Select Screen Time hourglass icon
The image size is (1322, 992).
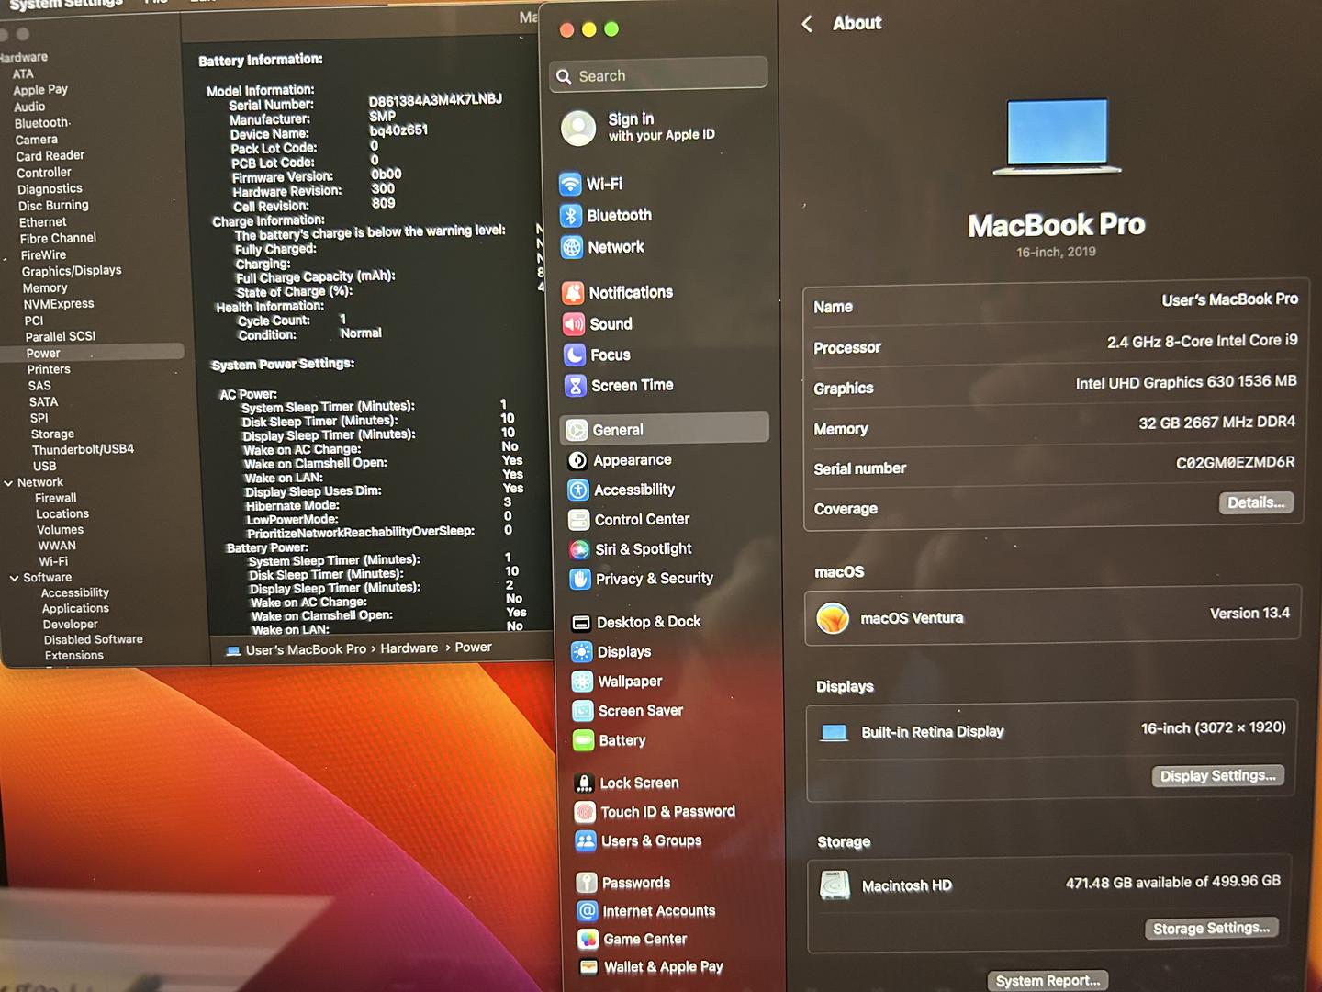click(576, 386)
